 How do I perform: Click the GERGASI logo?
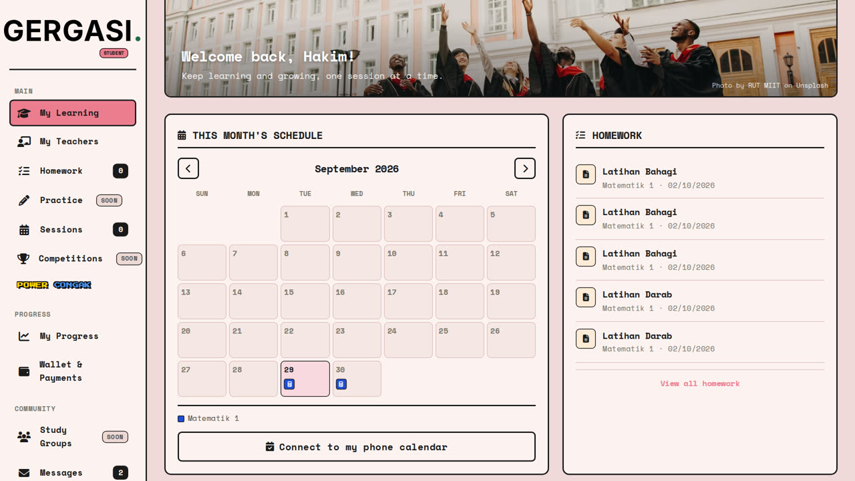click(72, 31)
